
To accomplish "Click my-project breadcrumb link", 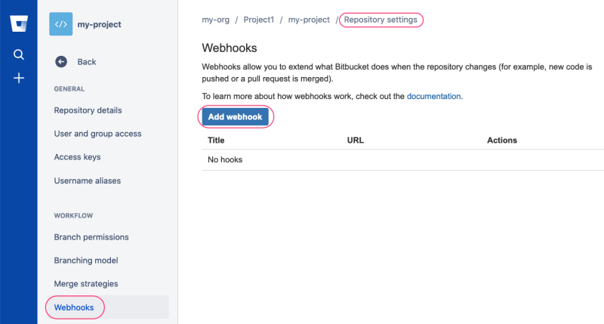I will 309,20.
